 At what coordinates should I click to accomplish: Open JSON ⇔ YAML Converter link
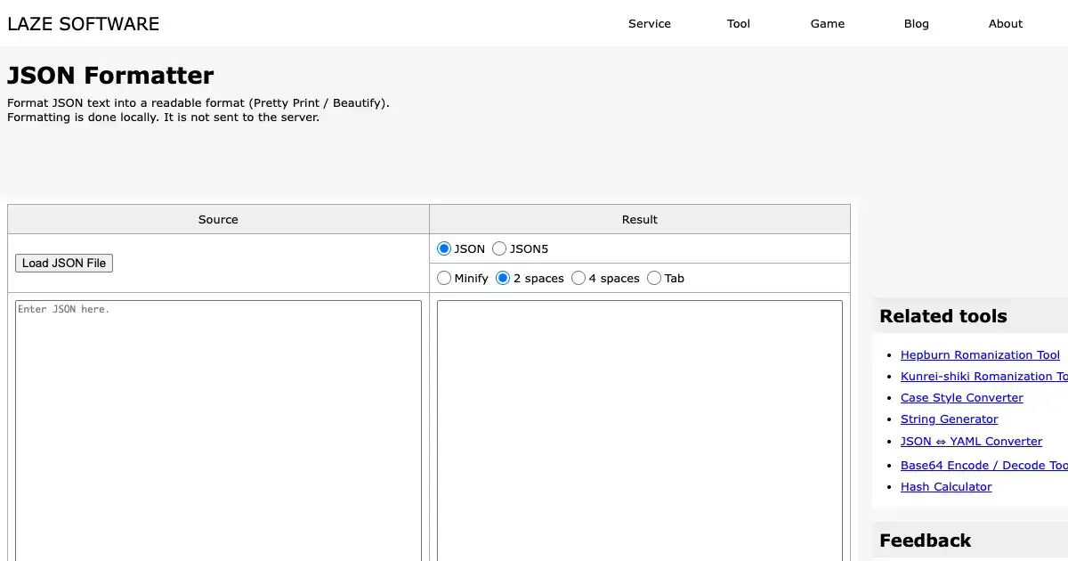click(x=971, y=442)
